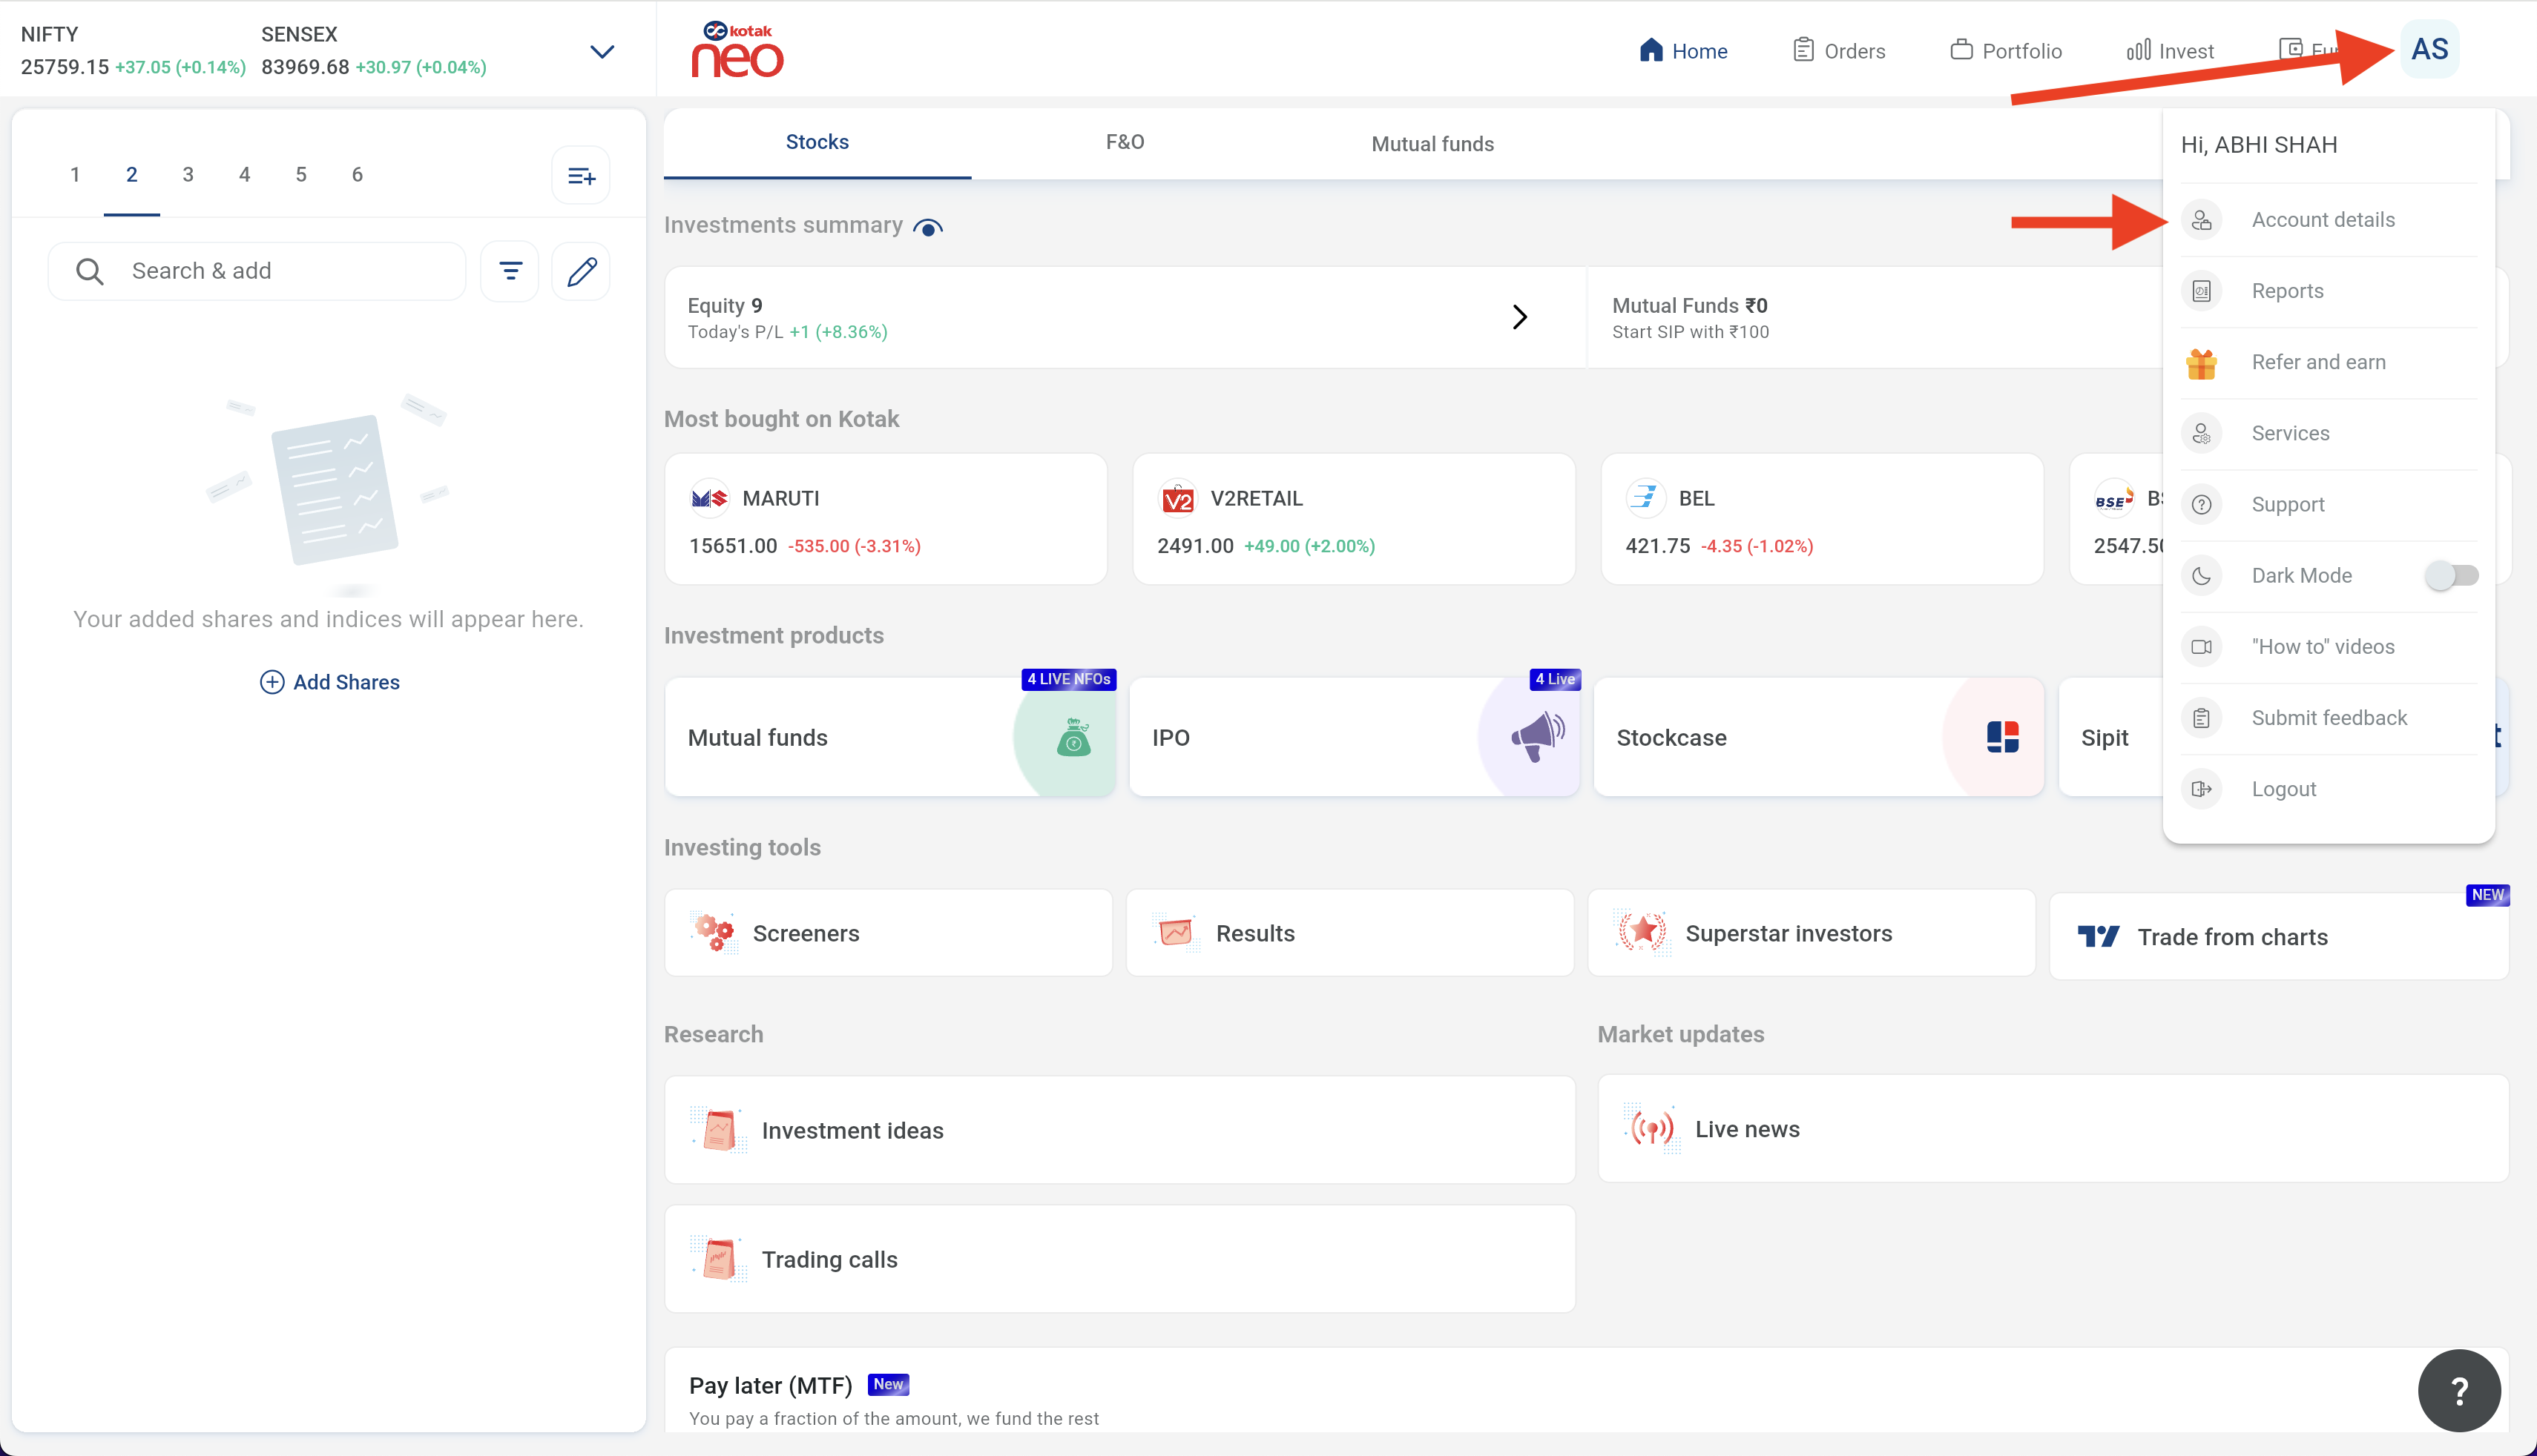Click the BEL stock logo
This screenshot has height=1456, width=2537.
point(1645,498)
